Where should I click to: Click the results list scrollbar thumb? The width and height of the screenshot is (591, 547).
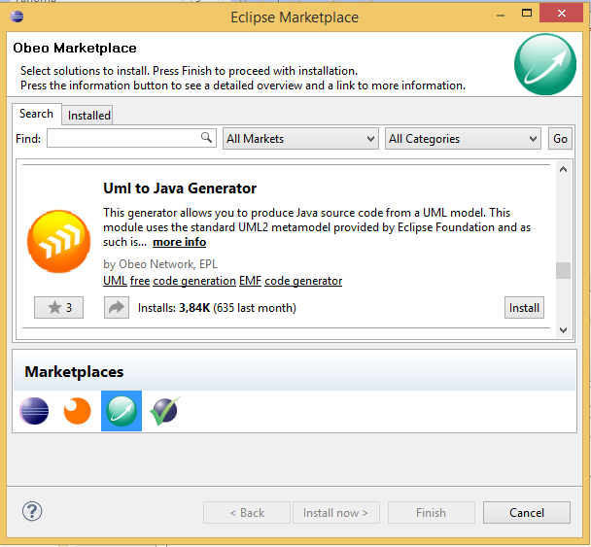pos(563,270)
